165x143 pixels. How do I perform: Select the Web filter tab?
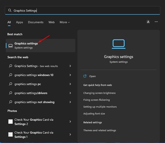coord(52,22)
